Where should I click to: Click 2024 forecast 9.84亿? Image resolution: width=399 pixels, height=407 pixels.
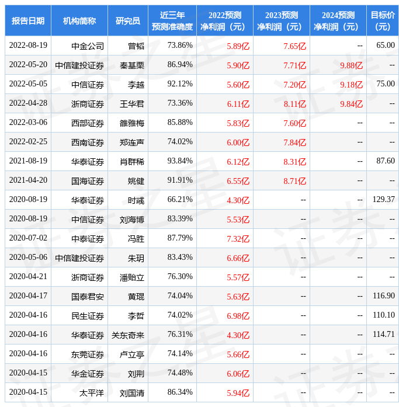click(x=351, y=104)
